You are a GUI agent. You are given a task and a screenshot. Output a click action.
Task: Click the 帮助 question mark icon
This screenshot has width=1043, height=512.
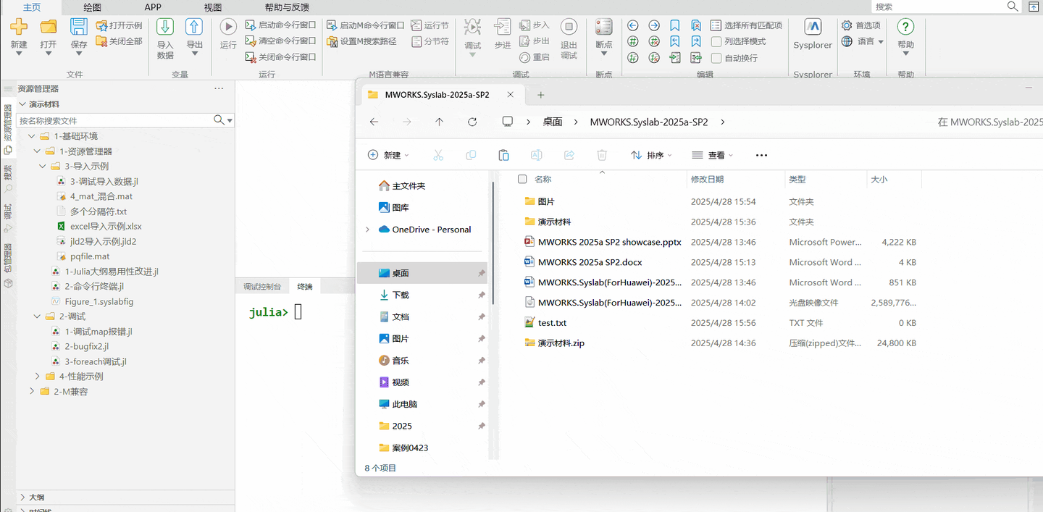(905, 28)
